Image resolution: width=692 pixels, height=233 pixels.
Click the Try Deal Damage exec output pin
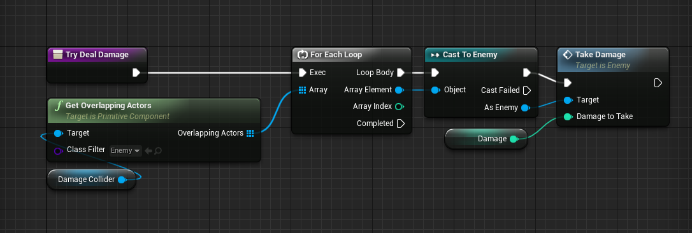[136, 73]
